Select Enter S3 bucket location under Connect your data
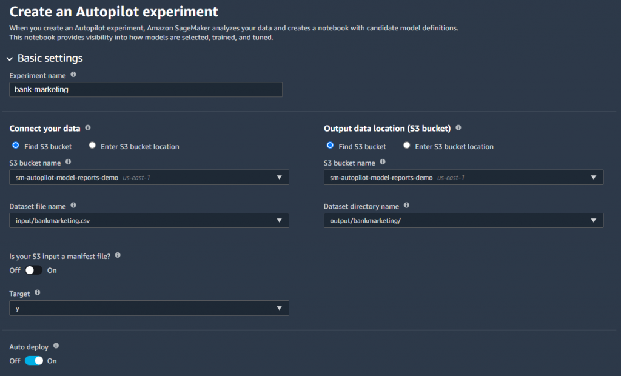The height and width of the screenshot is (376, 621). click(x=93, y=146)
